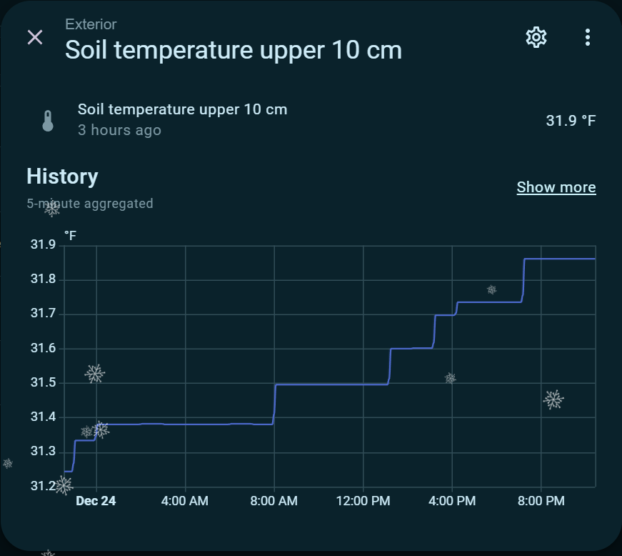This screenshot has width=622, height=556.
Task: Open entity settings with the gear icon
Action: (536, 37)
